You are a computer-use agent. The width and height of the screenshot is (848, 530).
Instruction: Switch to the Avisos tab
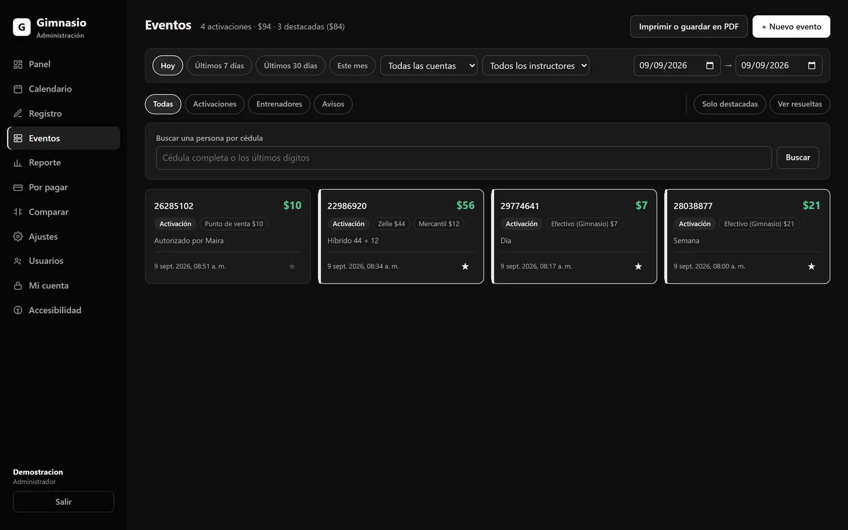coord(333,104)
